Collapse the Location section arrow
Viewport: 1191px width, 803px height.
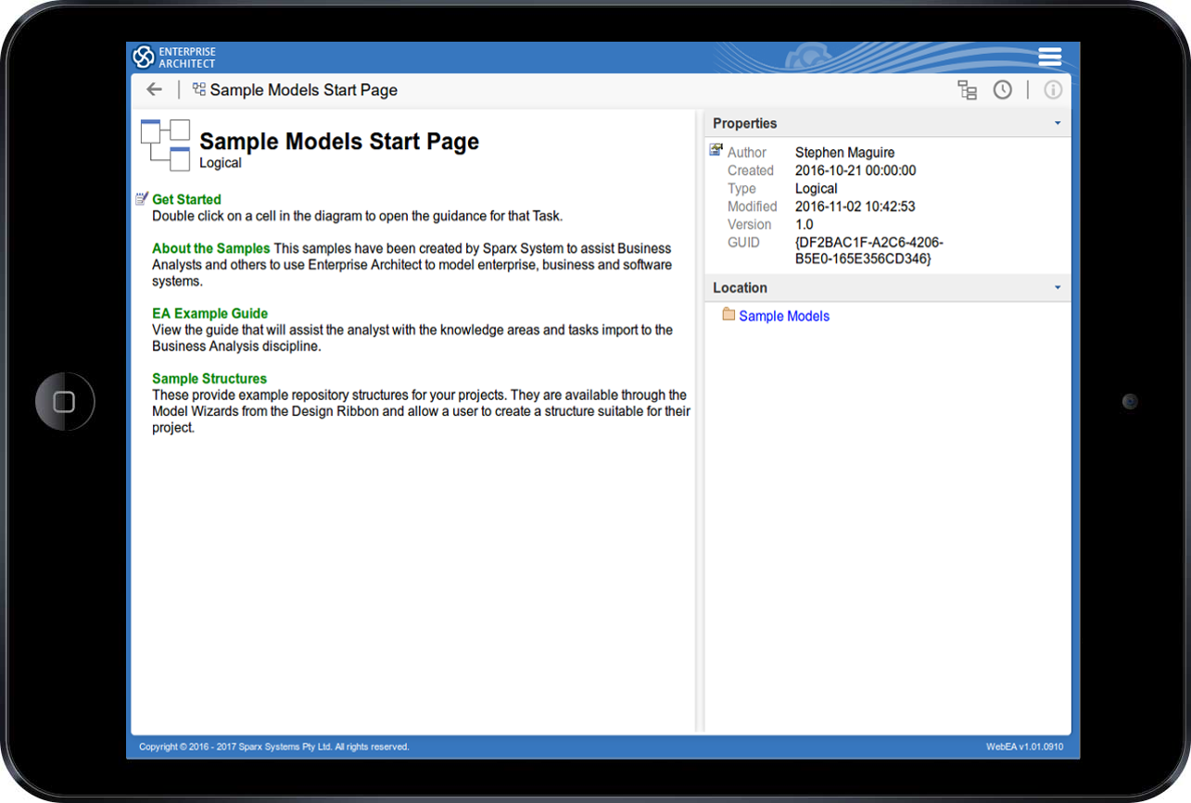[x=1058, y=288]
